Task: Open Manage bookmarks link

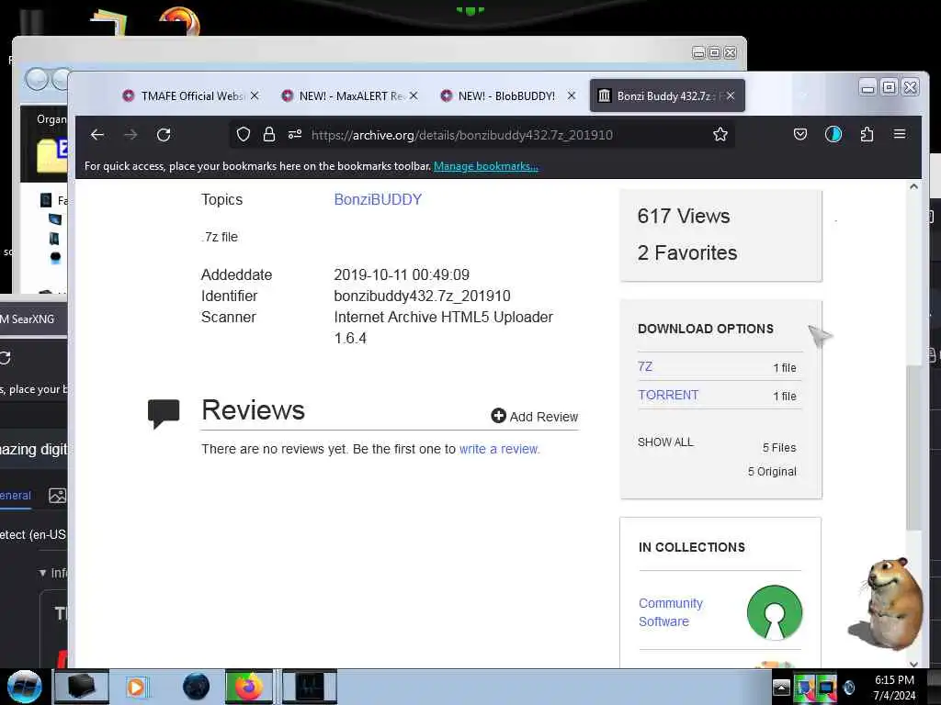Action: tap(486, 166)
